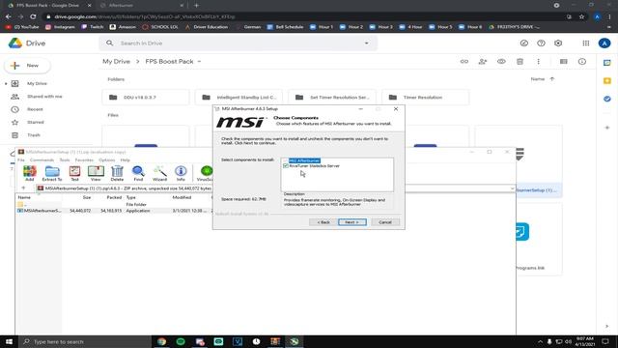Expand the My Drive tree in sidebar

tap(6, 84)
